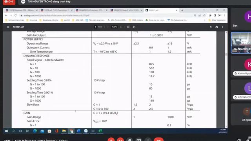Expand Chrome tab search chevron
251x141 pixels.
point(204,10)
